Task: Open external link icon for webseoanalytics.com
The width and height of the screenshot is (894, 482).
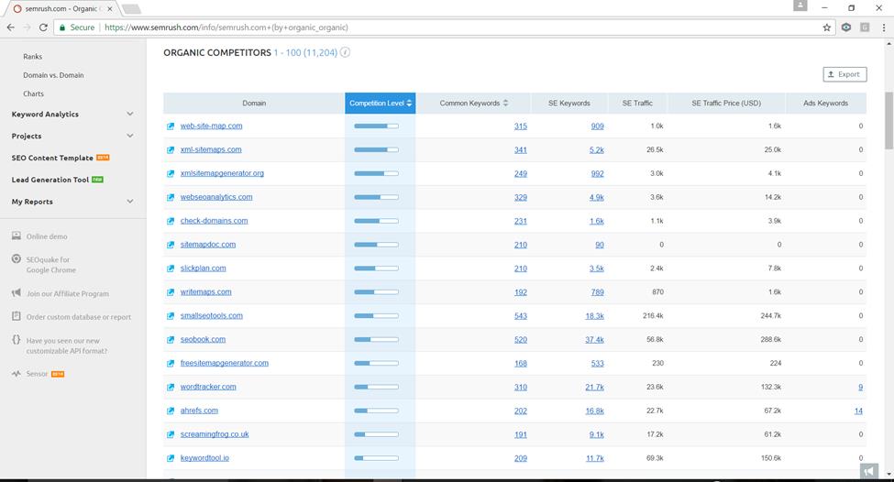Action: click(x=171, y=198)
